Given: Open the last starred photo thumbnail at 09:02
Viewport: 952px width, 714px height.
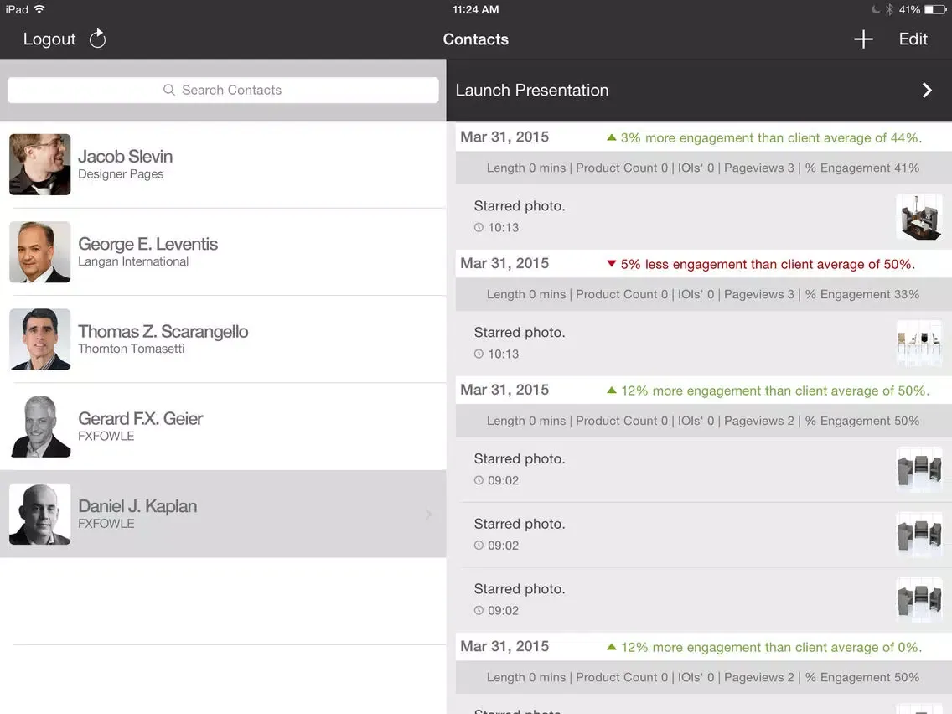Looking at the screenshot, I should pyautogui.click(x=918, y=599).
